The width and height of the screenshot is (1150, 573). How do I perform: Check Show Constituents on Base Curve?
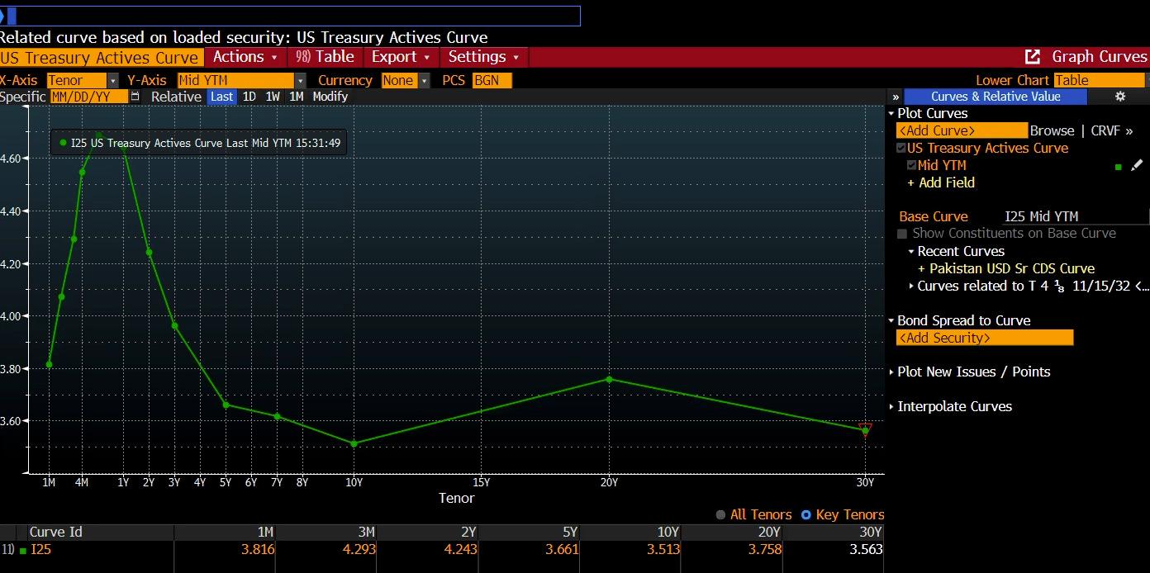[902, 234]
